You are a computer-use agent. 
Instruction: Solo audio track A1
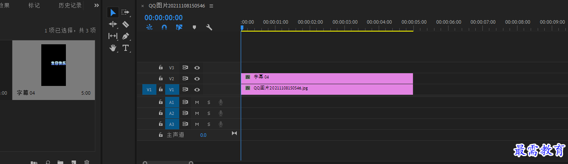[x=209, y=102]
